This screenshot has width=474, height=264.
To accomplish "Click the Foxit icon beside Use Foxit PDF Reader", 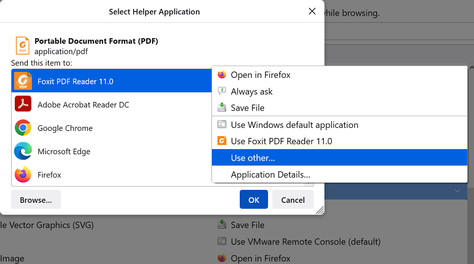I will pyautogui.click(x=222, y=141).
